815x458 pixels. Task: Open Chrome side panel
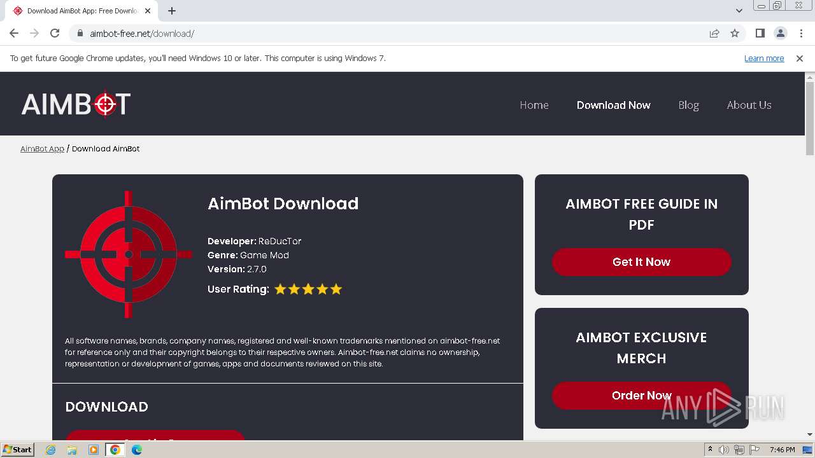coord(760,33)
